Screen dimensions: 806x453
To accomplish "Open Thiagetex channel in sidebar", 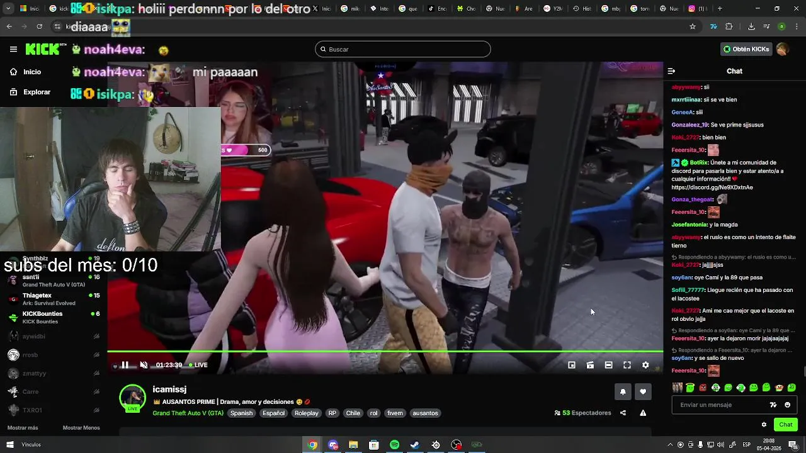I will (x=54, y=299).
